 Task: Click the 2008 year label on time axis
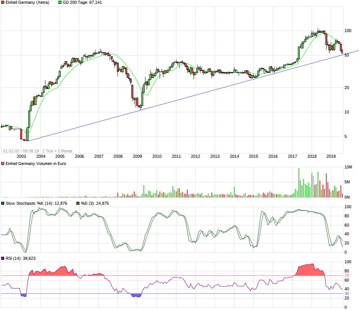click(118, 156)
